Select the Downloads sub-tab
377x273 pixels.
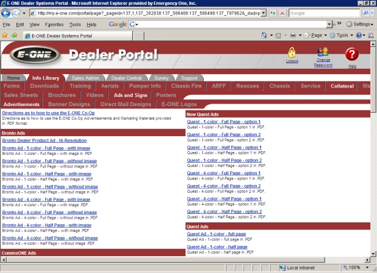45,86
